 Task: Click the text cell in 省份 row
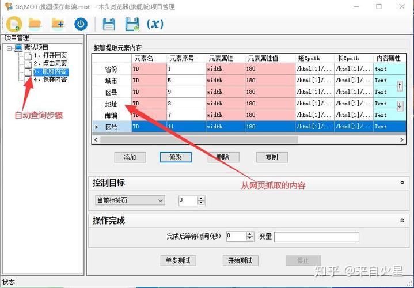(389, 69)
